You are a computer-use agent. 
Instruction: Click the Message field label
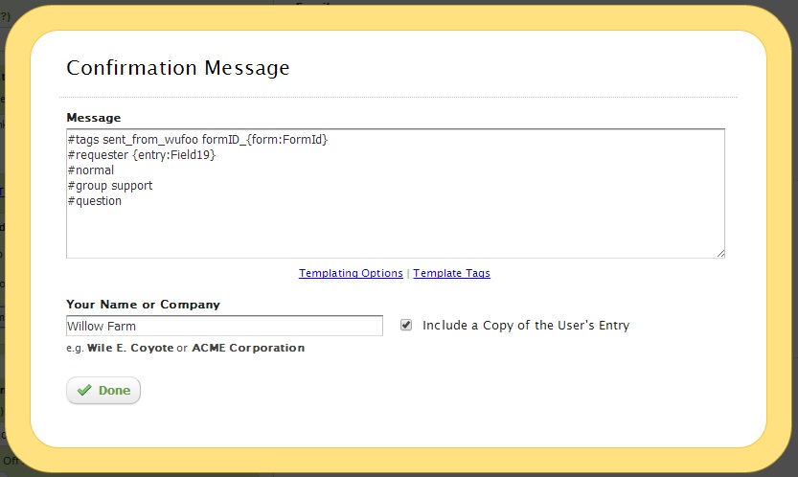[94, 118]
